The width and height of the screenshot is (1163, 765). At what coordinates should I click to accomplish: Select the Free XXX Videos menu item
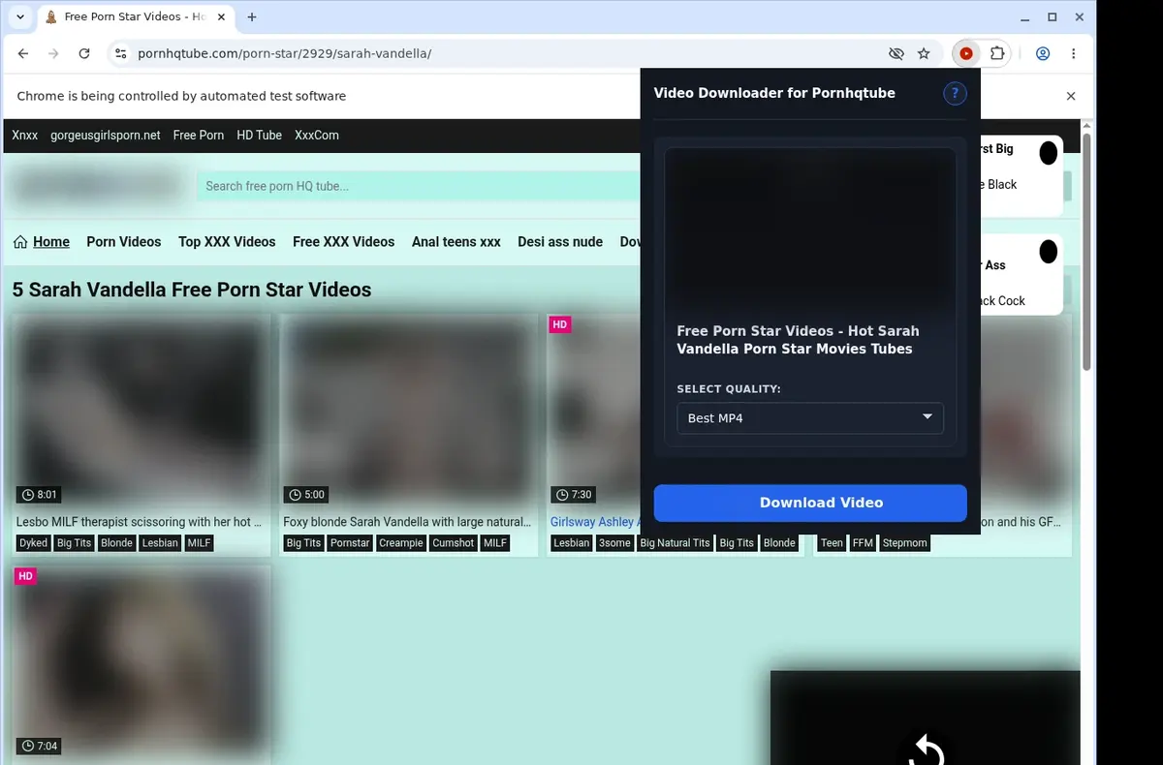tap(344, 242)
